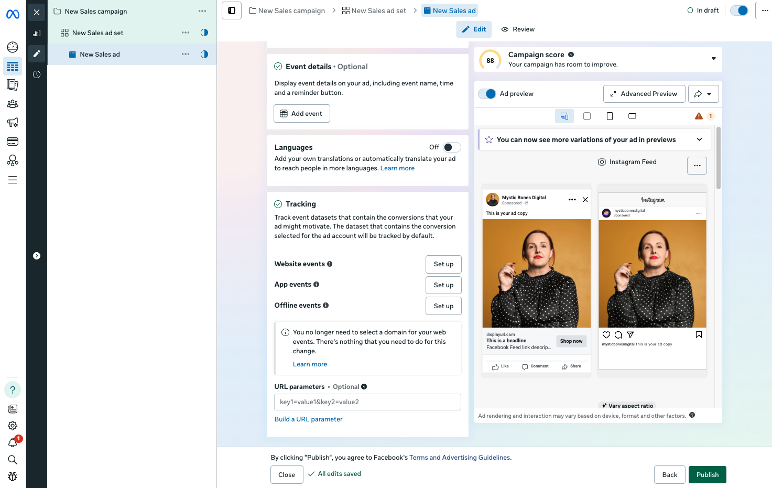This screenshot has width=772, height=488.
Task: Enable the Languages toggle
Action: point(452,147)
